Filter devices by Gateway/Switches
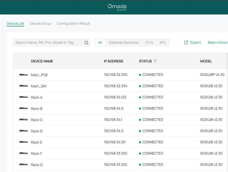This screenshot has width=228, height=172. (123, 43)
